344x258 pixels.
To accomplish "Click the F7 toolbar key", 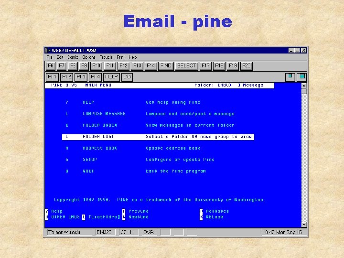I will coord(62,66).
